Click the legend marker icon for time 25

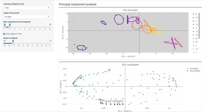coord(193,39)
